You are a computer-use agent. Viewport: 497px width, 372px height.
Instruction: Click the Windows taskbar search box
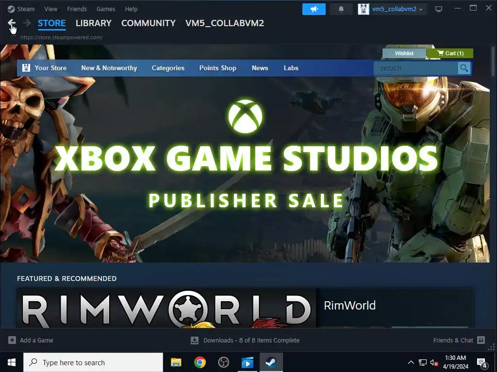click(x=93, y=362)
